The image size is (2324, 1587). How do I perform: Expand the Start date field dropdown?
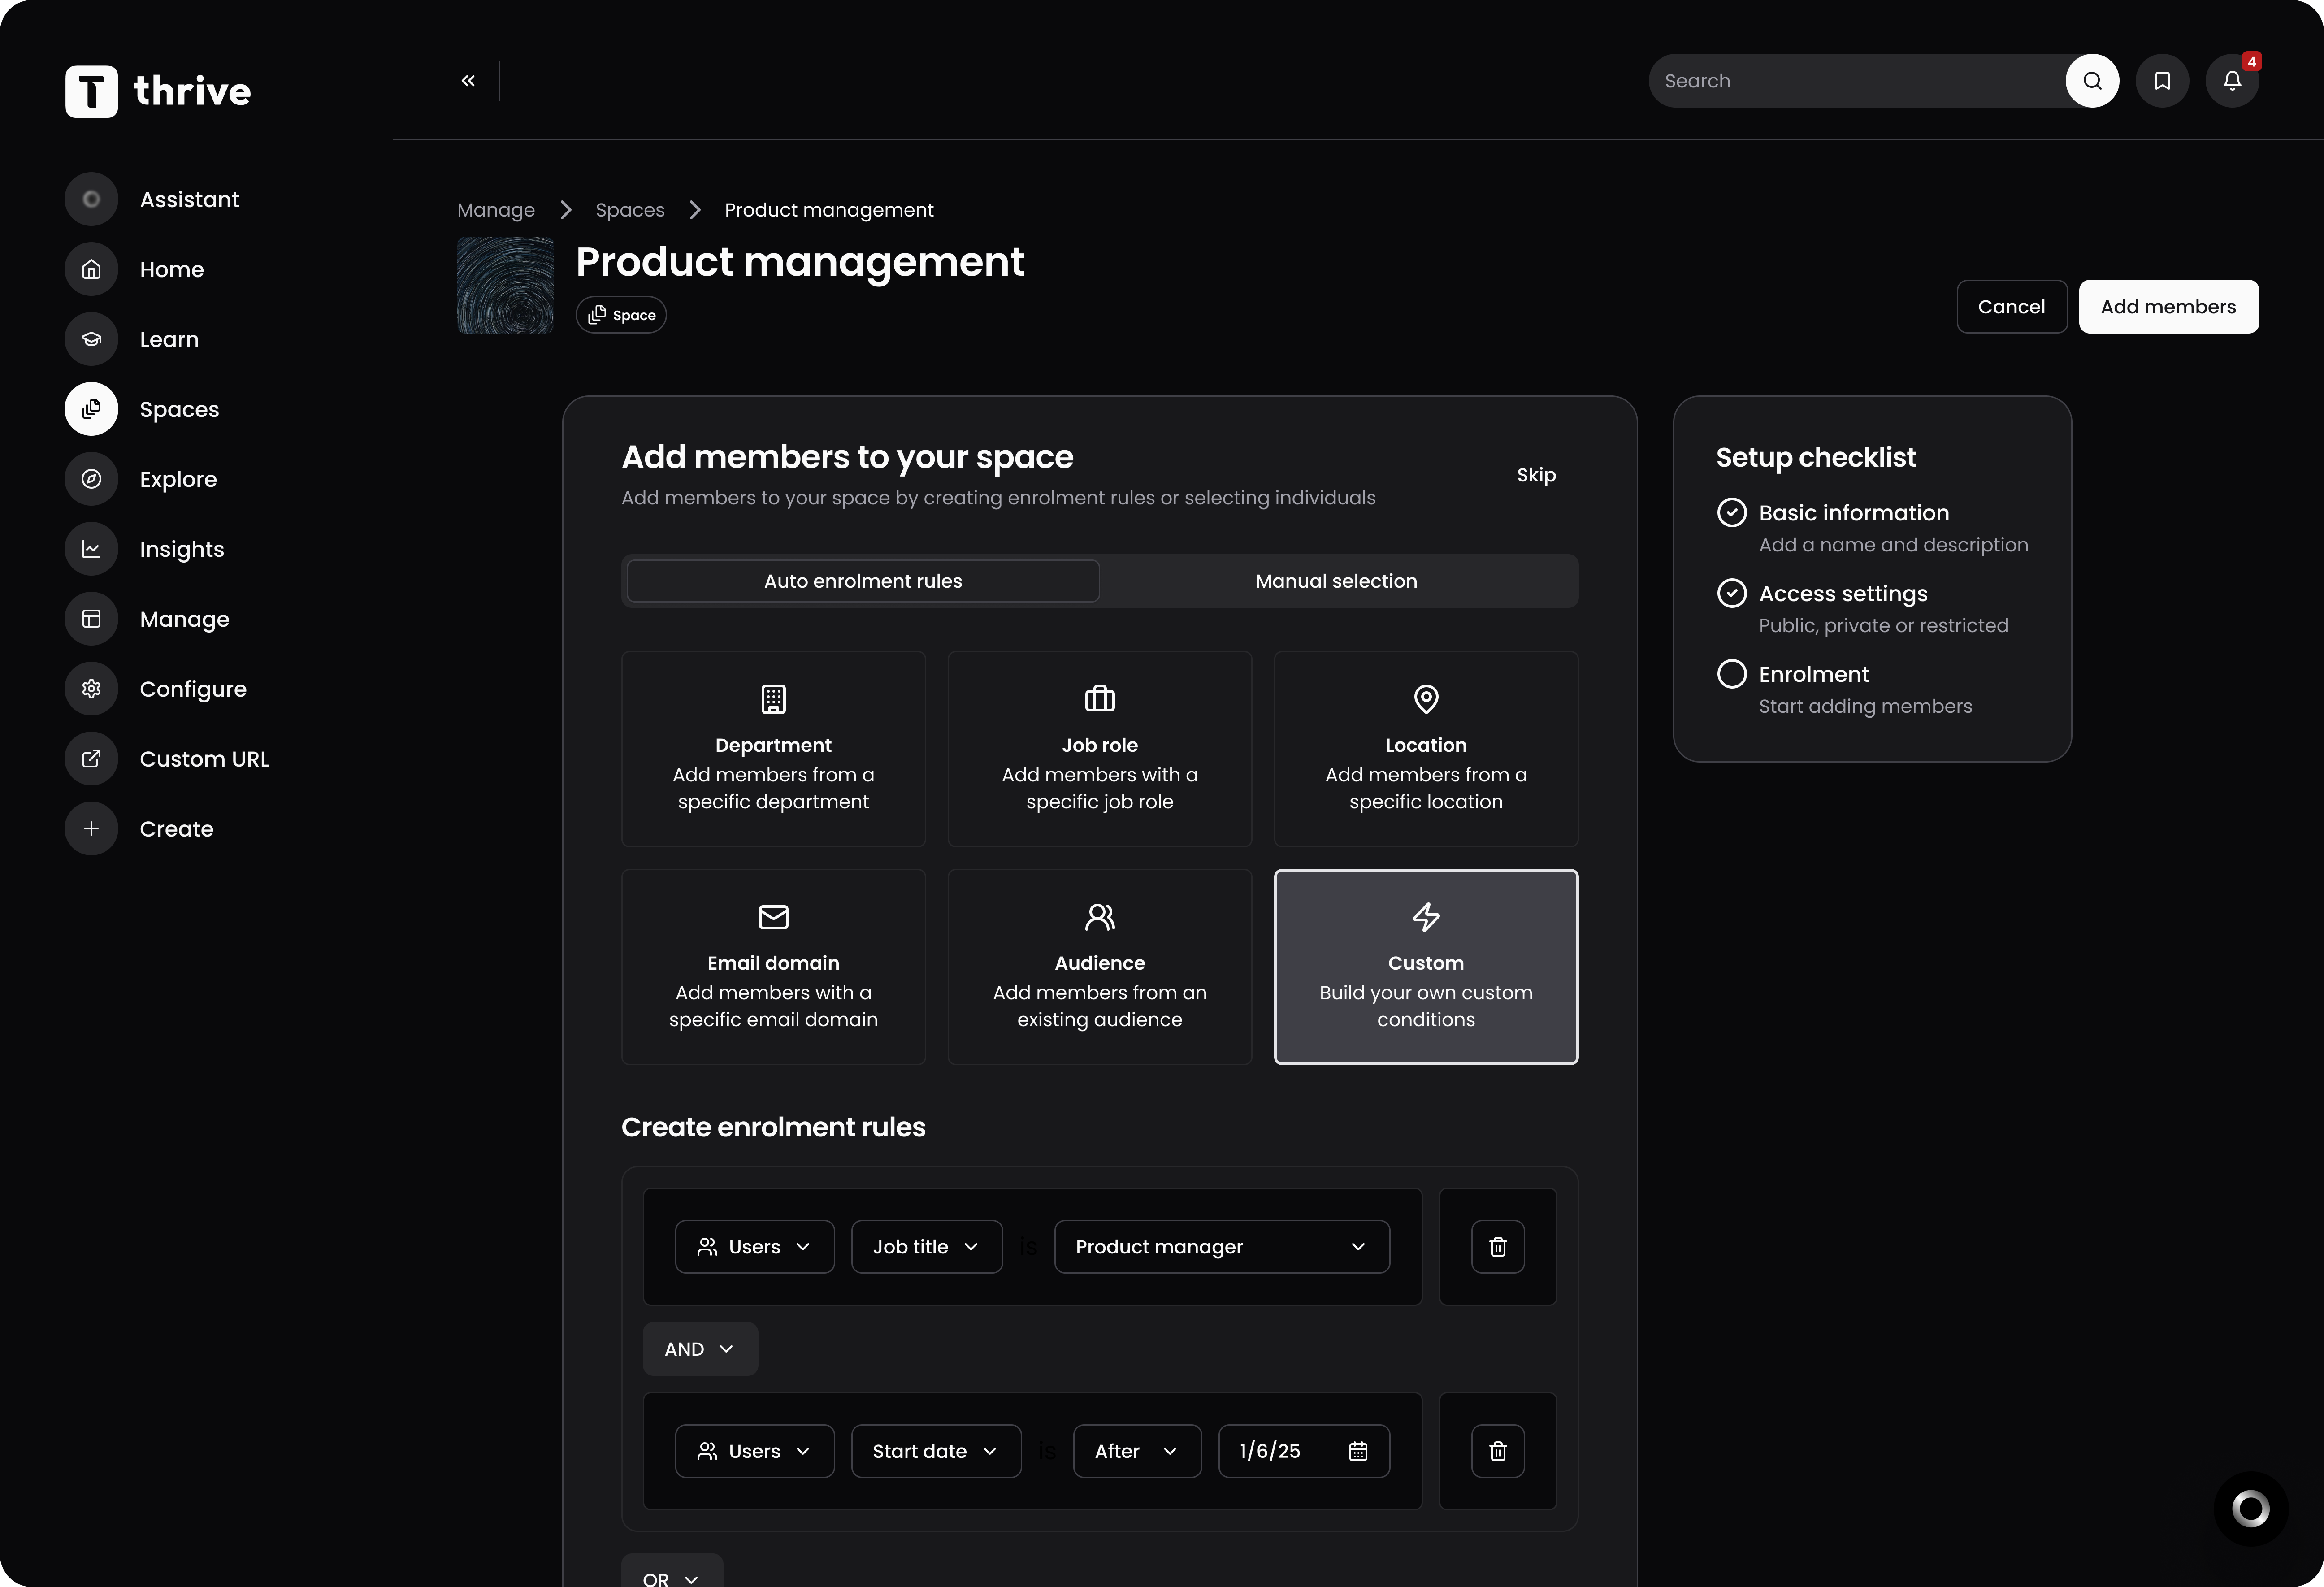[x=935, y=1451]
